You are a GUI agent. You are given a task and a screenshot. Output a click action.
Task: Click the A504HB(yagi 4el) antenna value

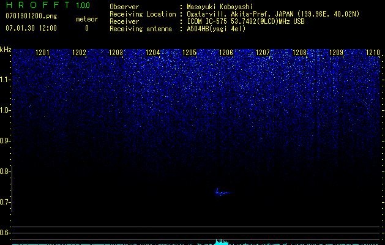[x=216, y=29]
